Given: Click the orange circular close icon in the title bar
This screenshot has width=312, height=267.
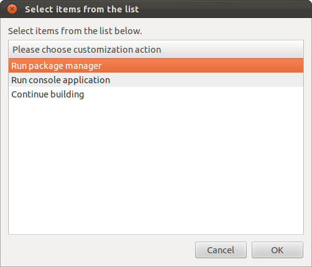Looking at the screenshot, I should click(12, 9).
